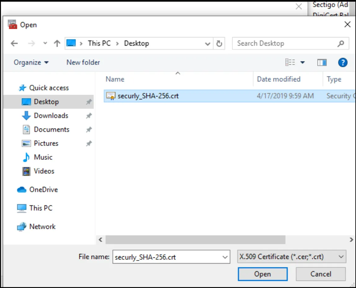Toggle the preview pane icon
The width and height of the screenshot is (356, 288).
click(322, 63)
